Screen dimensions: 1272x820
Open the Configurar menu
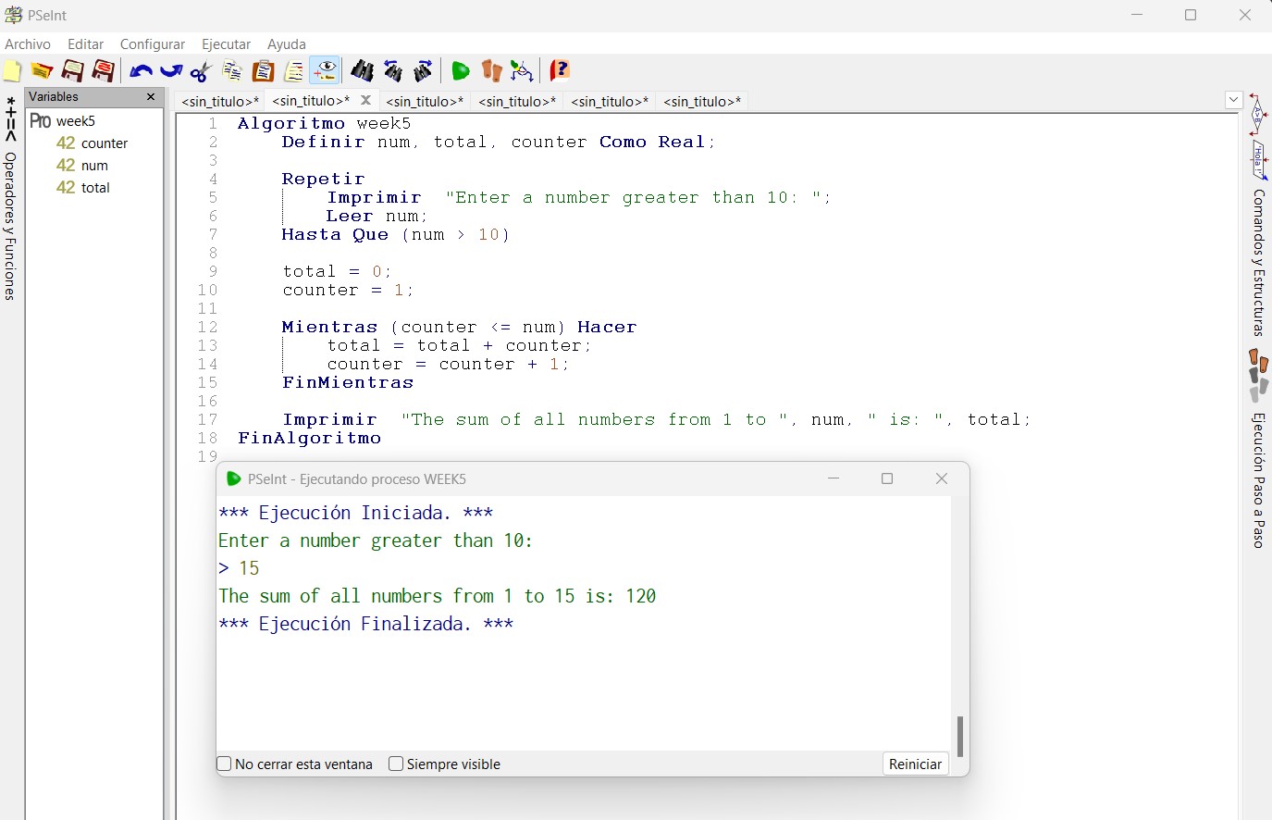click(x=153, y=44)
